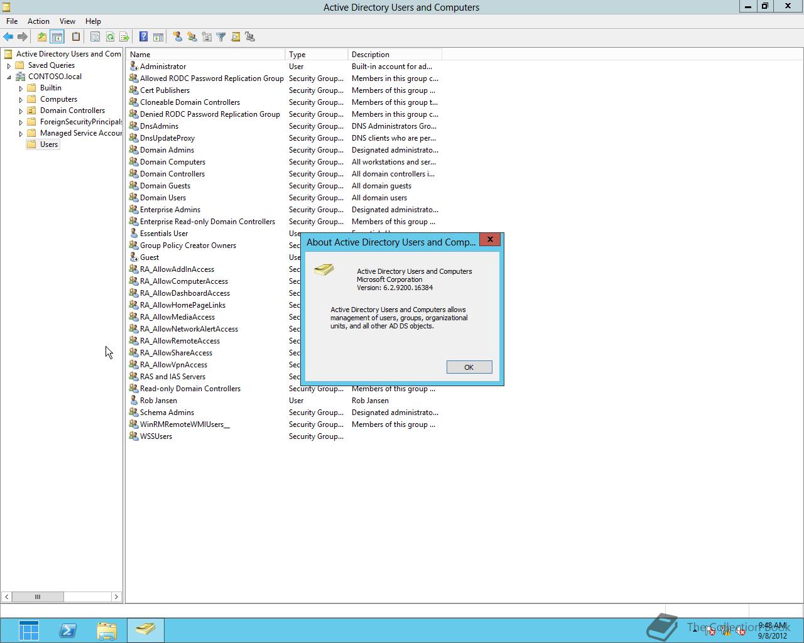The height and width of the screenshot is (643, 804).
Task: Click the Export List toolbar icon
Action: pyautogui.click(x=124, y=37)
